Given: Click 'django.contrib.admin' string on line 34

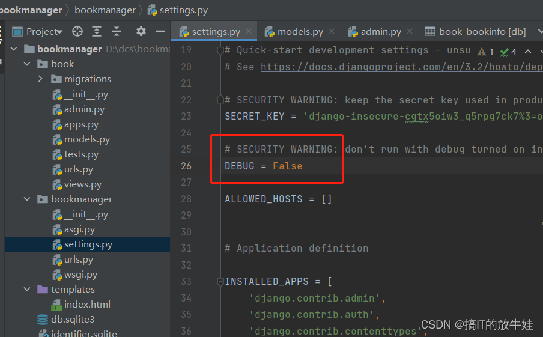Looking at the screenshot, I should coord(314,298).
